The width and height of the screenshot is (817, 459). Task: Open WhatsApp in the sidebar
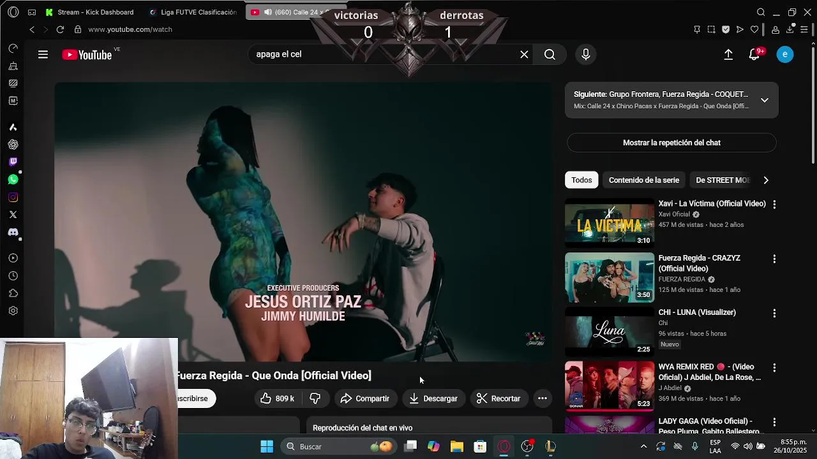tap(13, 180)
